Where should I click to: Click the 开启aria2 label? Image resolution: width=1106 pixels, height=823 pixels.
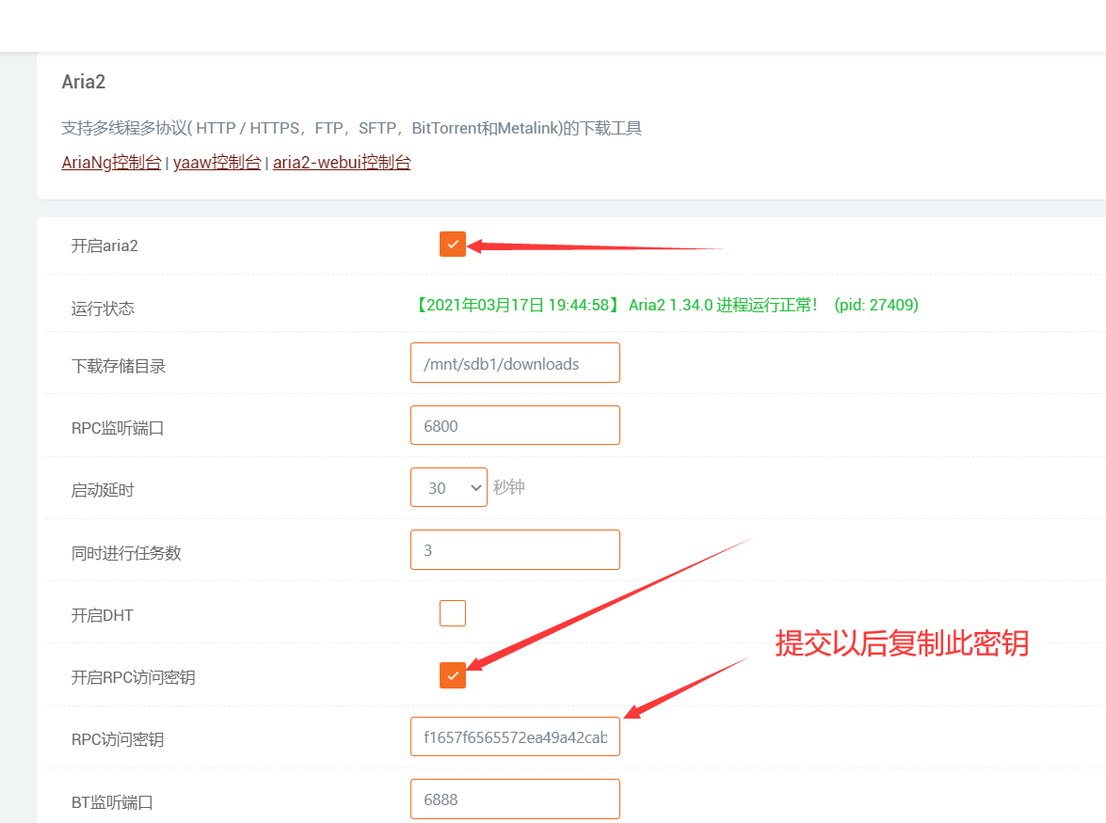point(104,245)
